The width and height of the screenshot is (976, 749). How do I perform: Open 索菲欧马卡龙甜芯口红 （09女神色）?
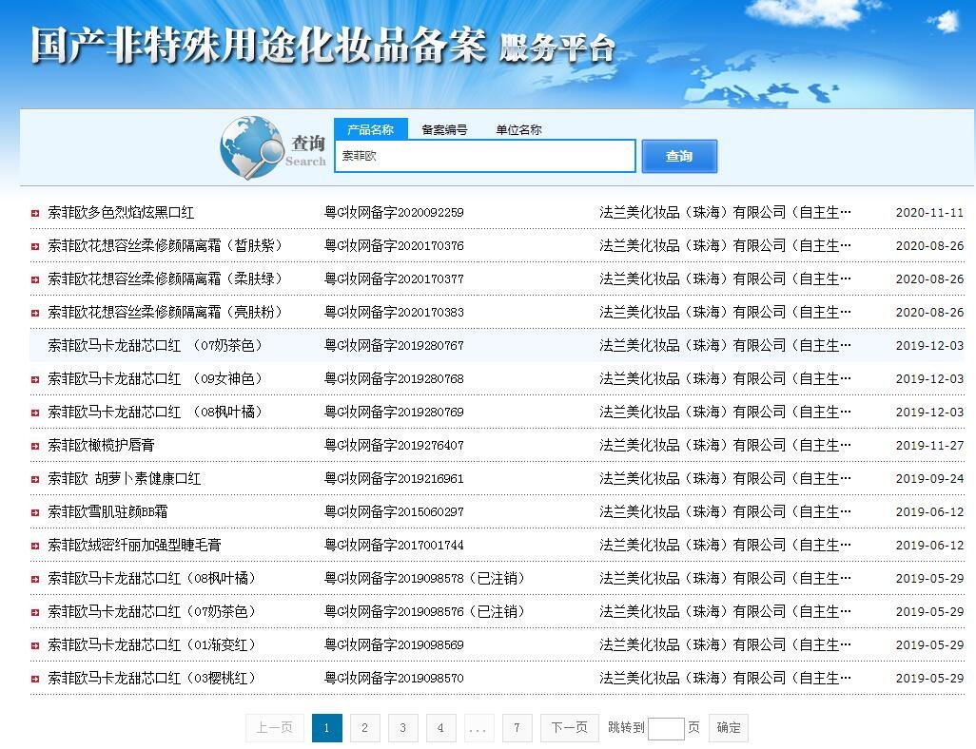[x=155, y=379]
